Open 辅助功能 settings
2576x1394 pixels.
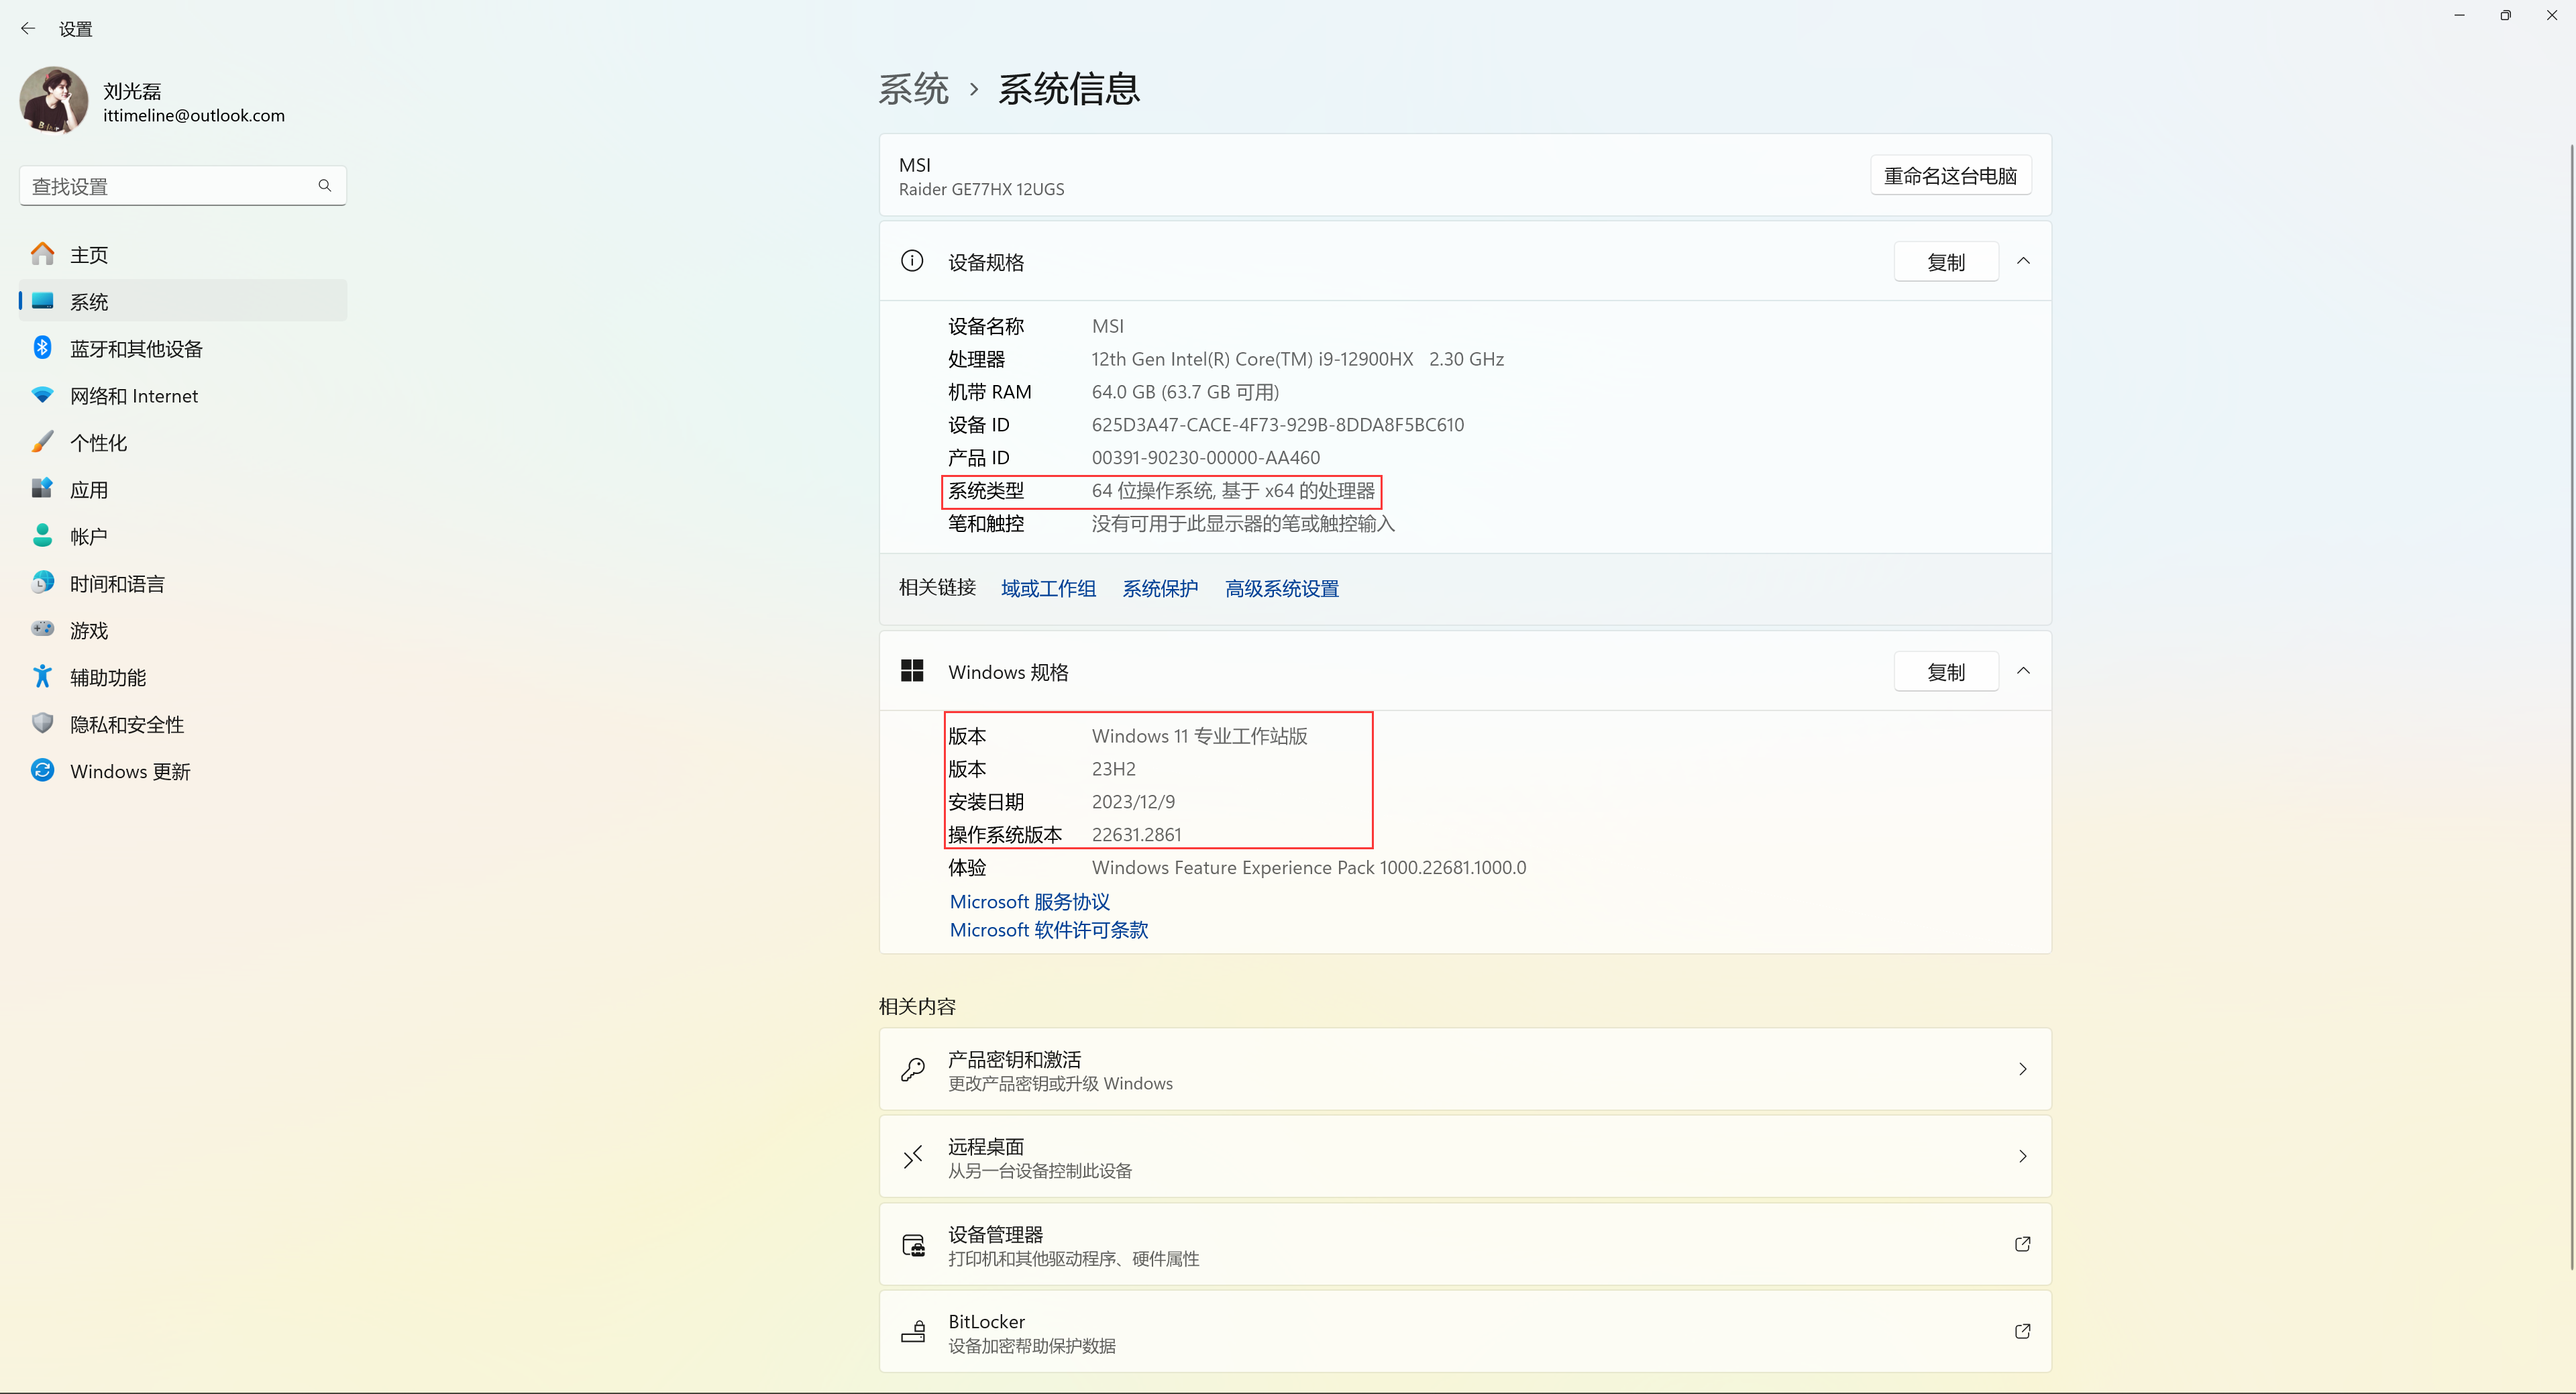tap(183, 677)
